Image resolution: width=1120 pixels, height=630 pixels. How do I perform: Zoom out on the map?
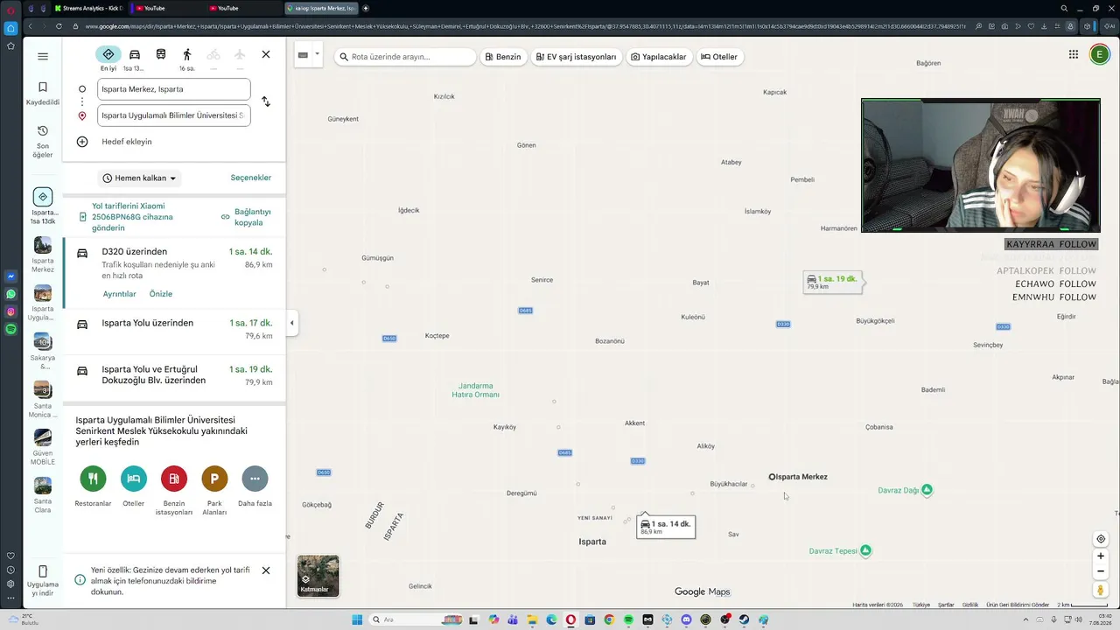pos(1101,571)
